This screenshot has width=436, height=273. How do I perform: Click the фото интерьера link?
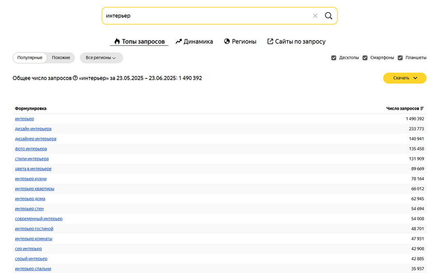coord(31,149)
